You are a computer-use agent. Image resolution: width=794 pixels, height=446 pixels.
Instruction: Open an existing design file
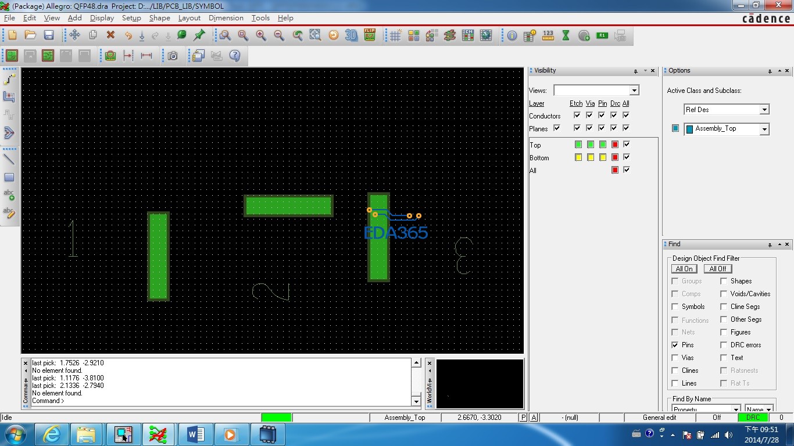(x=30, y=35)
